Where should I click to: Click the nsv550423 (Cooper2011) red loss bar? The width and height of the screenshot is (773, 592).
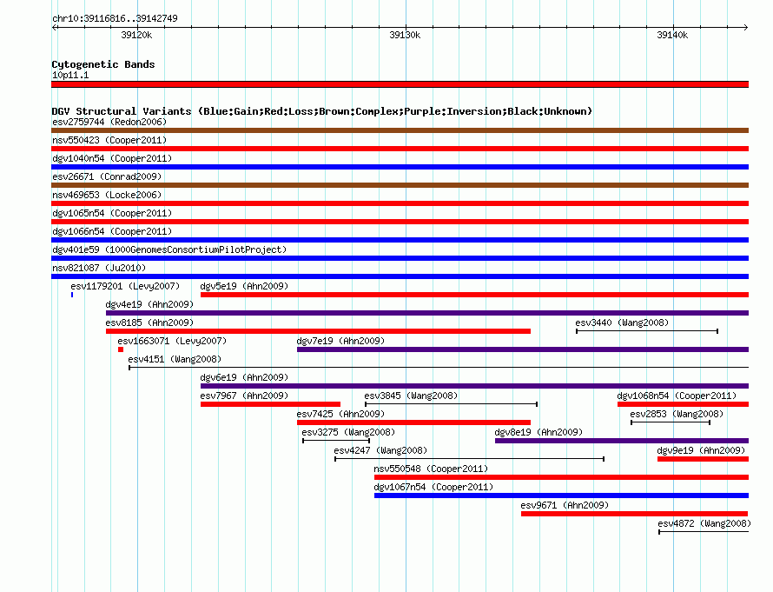coord(400,149)
